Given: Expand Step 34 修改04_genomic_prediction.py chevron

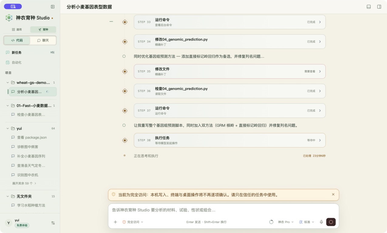Looking at the screenshot, I should 320,42.
